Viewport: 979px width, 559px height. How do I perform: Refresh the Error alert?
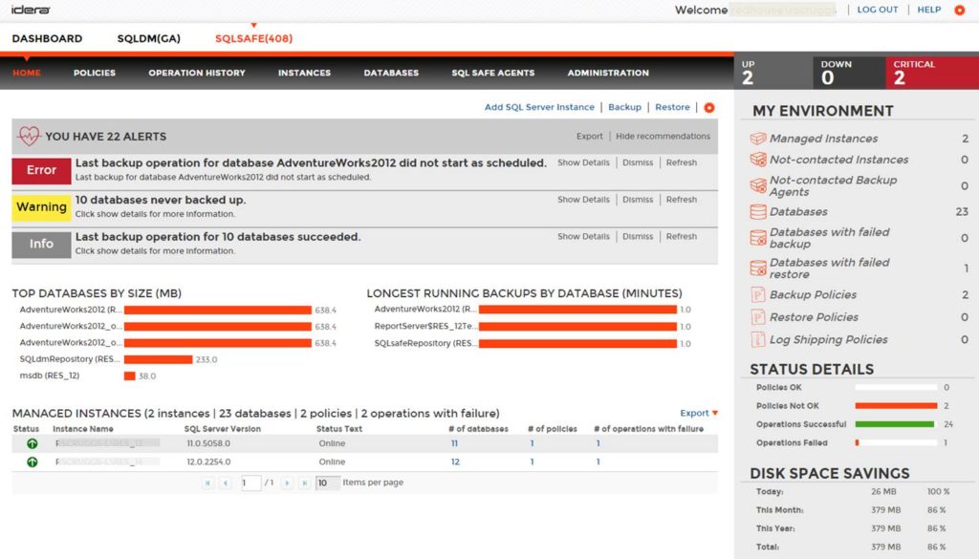[x=681, y=162]
